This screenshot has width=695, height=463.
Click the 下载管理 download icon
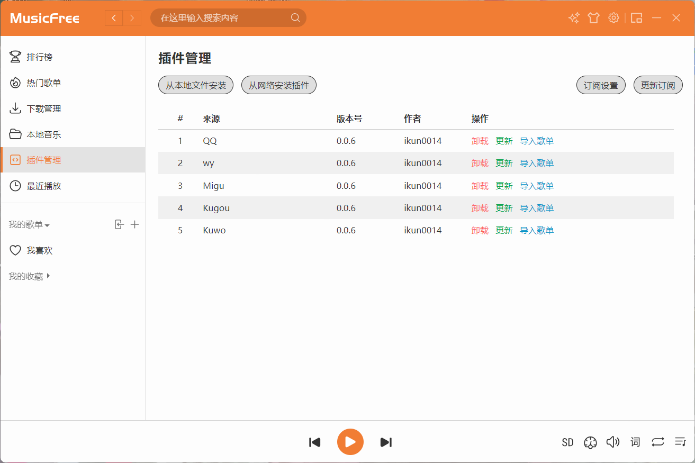(15, 108)
